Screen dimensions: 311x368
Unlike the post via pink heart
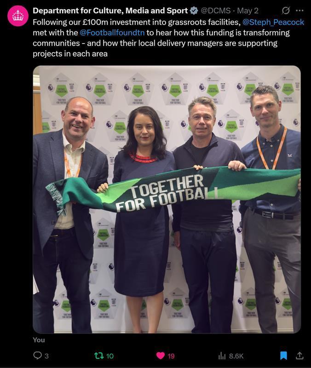click(x=161, y=356)
